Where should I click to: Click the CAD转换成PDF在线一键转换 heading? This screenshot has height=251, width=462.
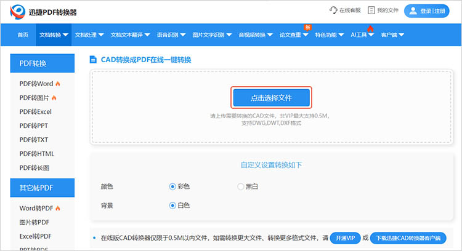point(146,60)
